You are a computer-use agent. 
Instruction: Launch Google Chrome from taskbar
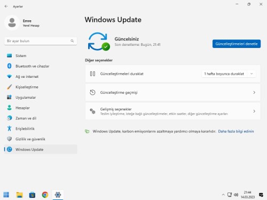(45, 195)
